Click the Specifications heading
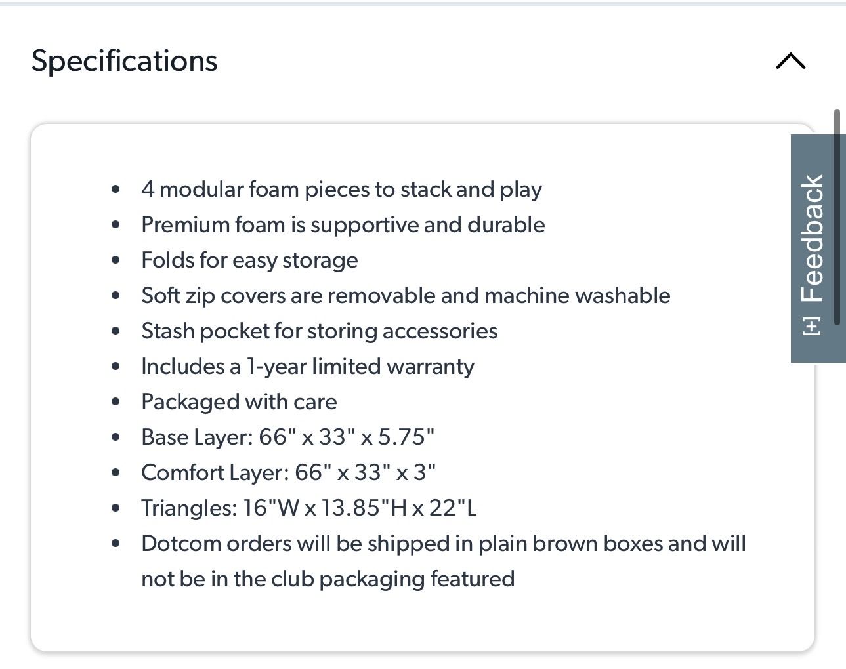Screen dimensions: 846x669 (x=124, y=61)
